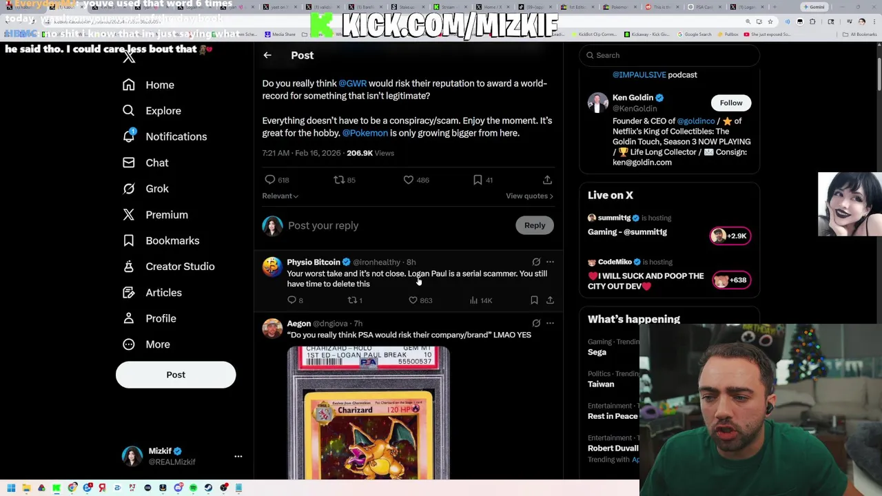882x496 pixels.
Task: Open View quotes link
Action: pos(529,196)
